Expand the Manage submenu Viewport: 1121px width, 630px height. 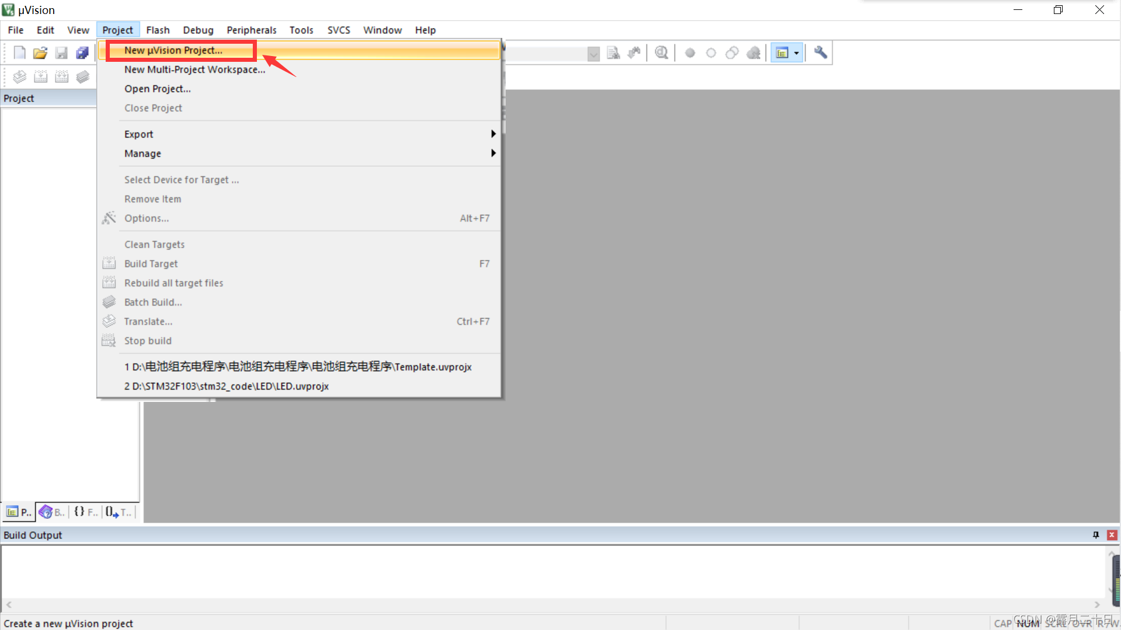(x=299, y=154)
